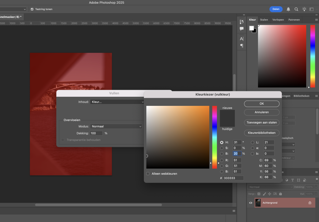Open the Inhoud dropdown in Vullen dialog
The image size is (319, 222).
tap(117, 102)
